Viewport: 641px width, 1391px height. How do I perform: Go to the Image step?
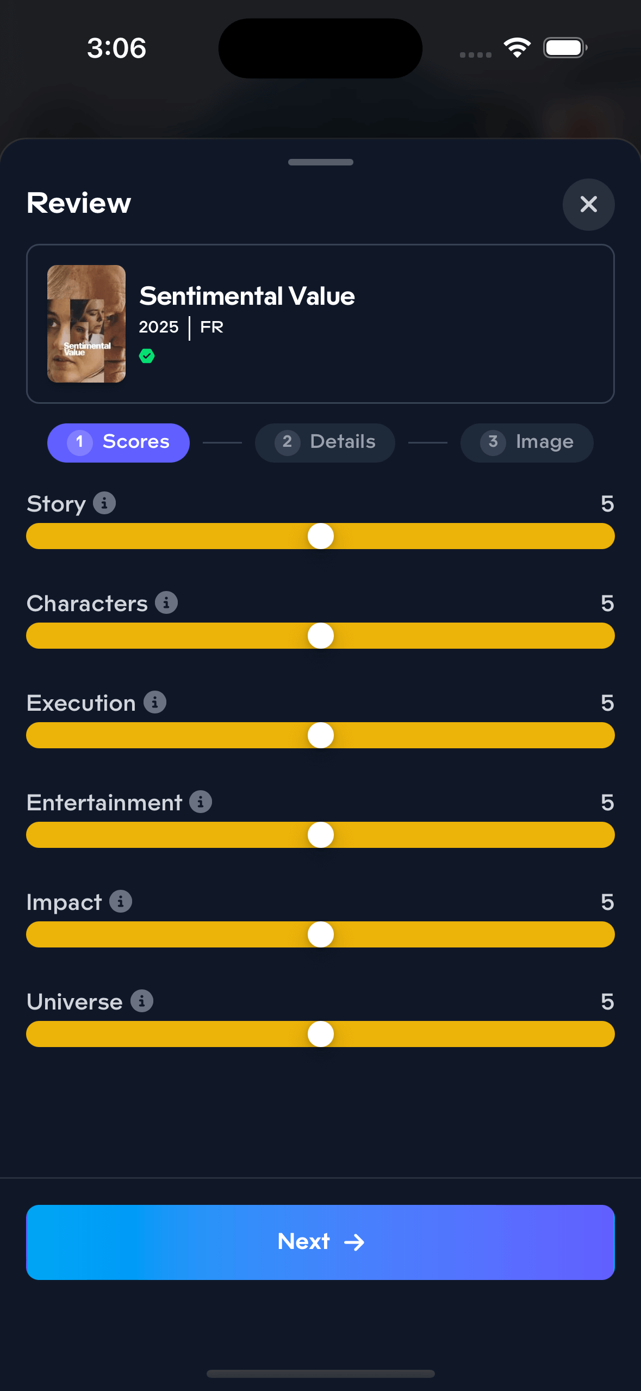point(526,442)
